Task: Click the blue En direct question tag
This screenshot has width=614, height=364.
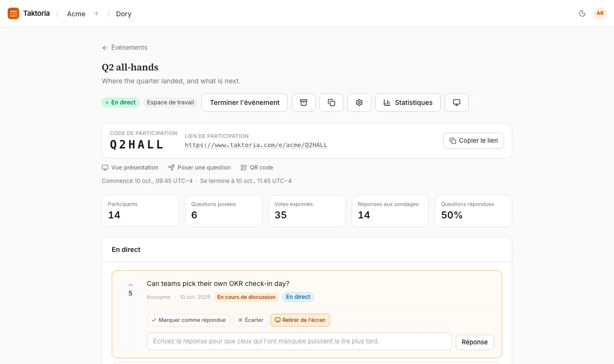Action: (x=298, y=297)
